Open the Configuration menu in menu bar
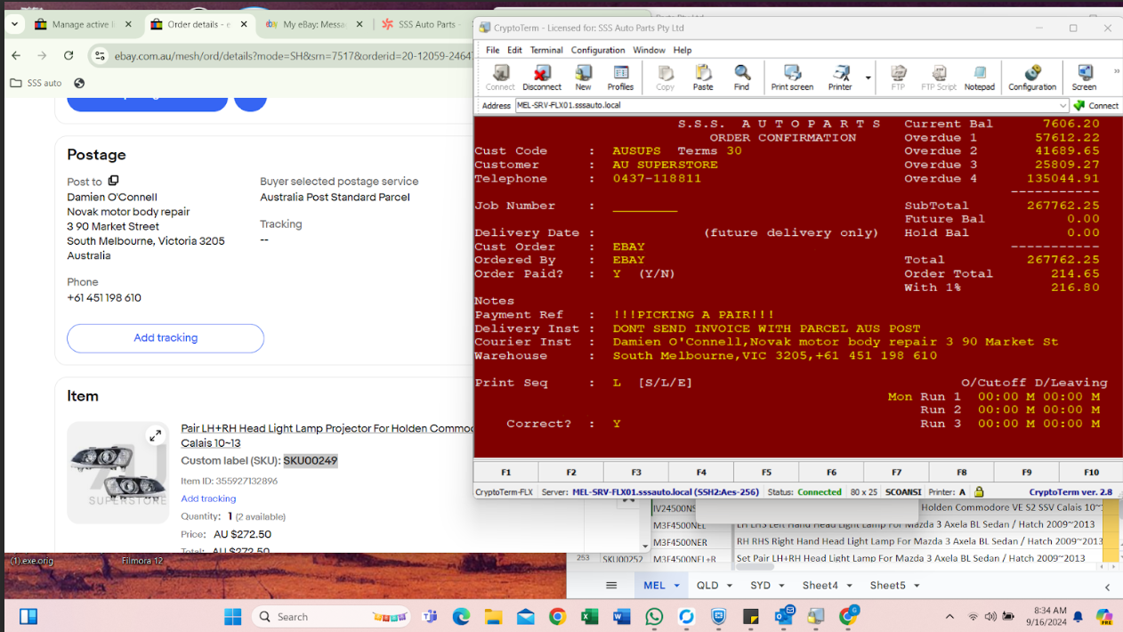This screenshot has width=1123, height=632. [597, 50]
